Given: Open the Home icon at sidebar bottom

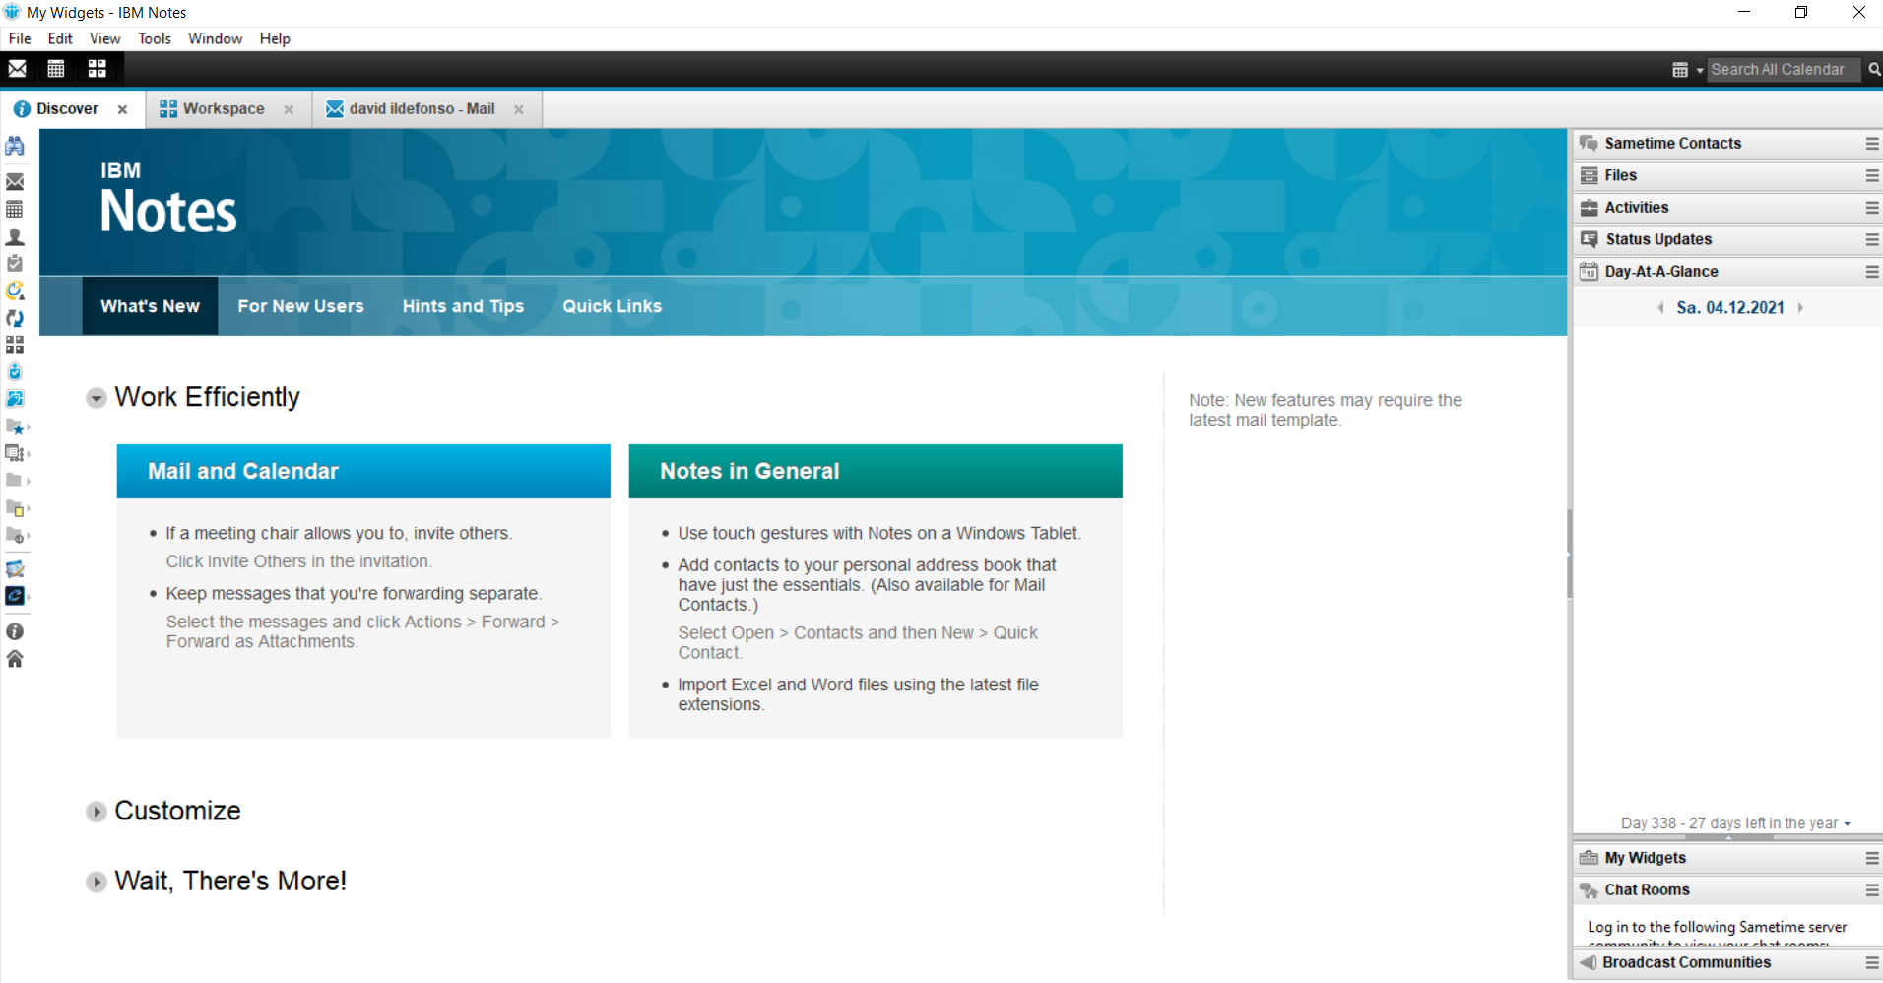Looking at the screenshot, I should click(x=15, y=659).
